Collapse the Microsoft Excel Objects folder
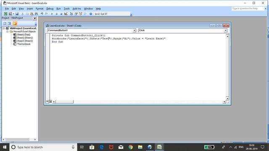This screenshot has width=269, height=151. tap(8, 31)
